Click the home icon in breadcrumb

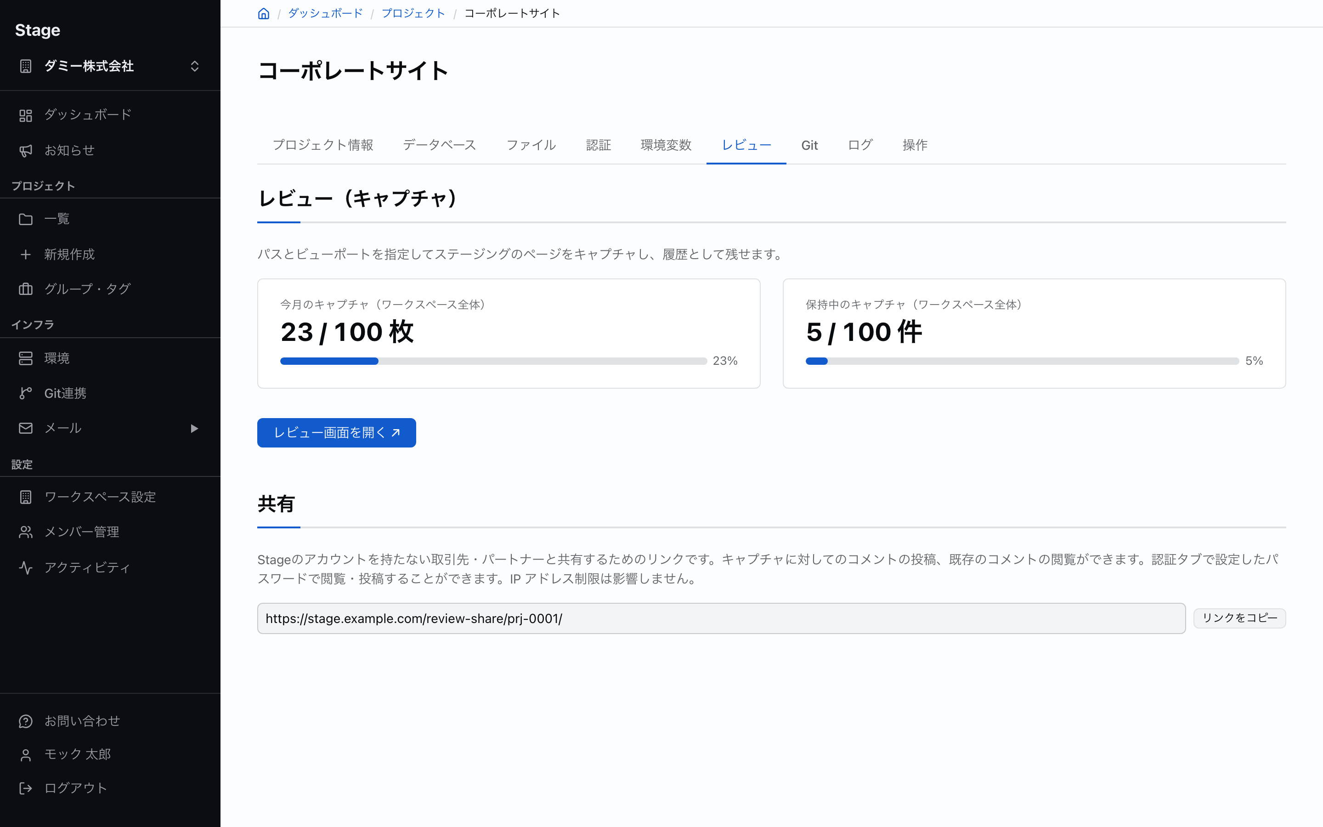(264, 13)
